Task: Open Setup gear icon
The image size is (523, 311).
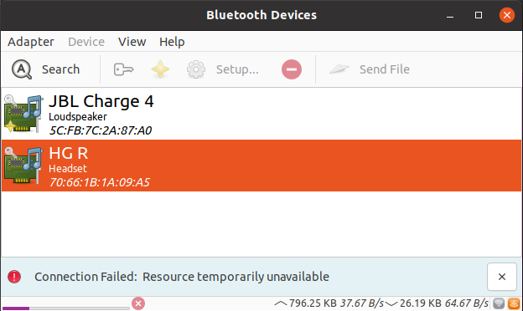Action: click(x=196, y=69)
